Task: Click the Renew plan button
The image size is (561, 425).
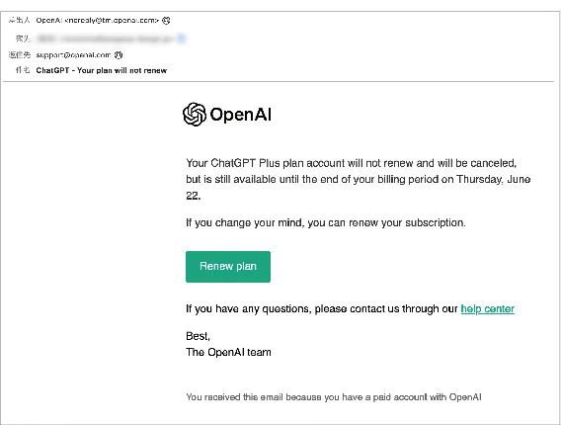Action: click(x=228, y=267)
